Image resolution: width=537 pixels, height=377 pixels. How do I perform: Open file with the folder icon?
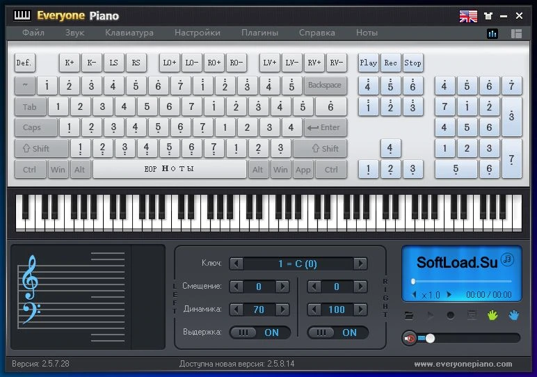408,315
